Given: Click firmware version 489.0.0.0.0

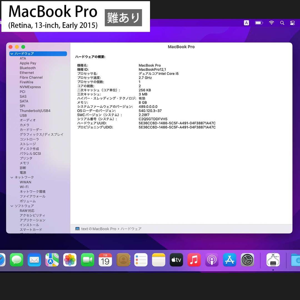Looking at the screenshot, I should [148, 107].
